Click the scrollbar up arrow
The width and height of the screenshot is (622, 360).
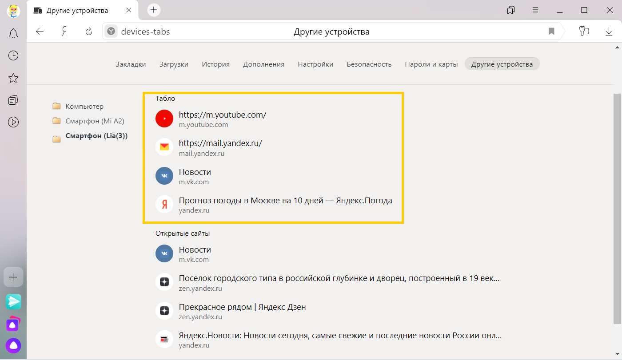(x=618, y=47)
